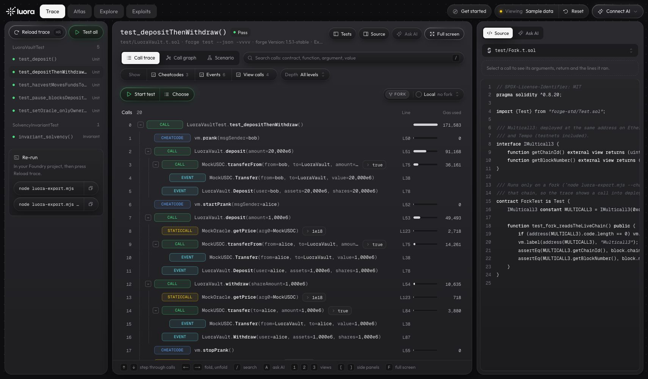Click the Start test button

(x=140, y=94)
